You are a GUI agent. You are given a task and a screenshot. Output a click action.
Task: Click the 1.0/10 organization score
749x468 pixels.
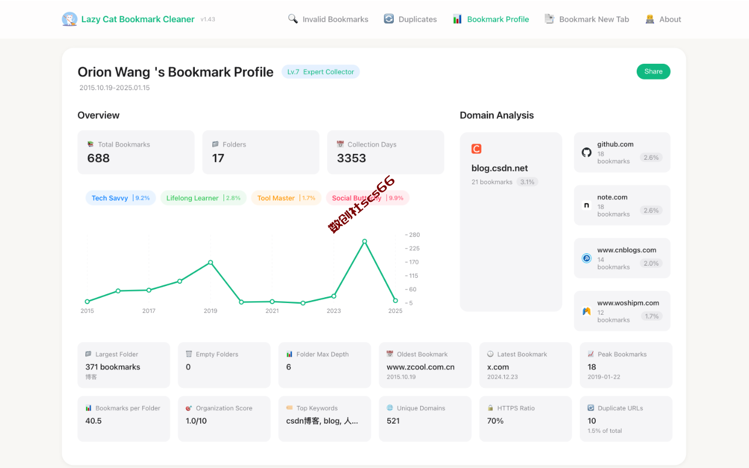(x=197, y=421)
